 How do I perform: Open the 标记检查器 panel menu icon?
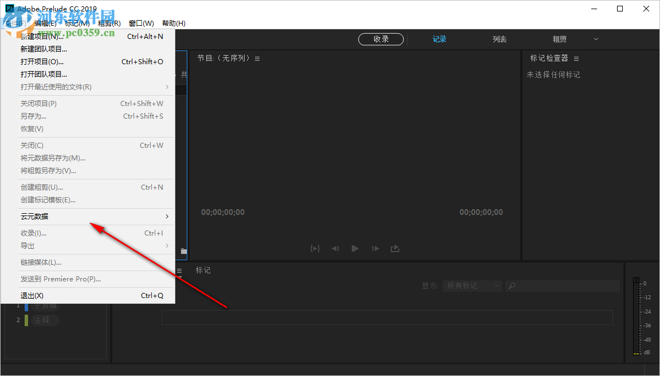(x=576, y=58)
